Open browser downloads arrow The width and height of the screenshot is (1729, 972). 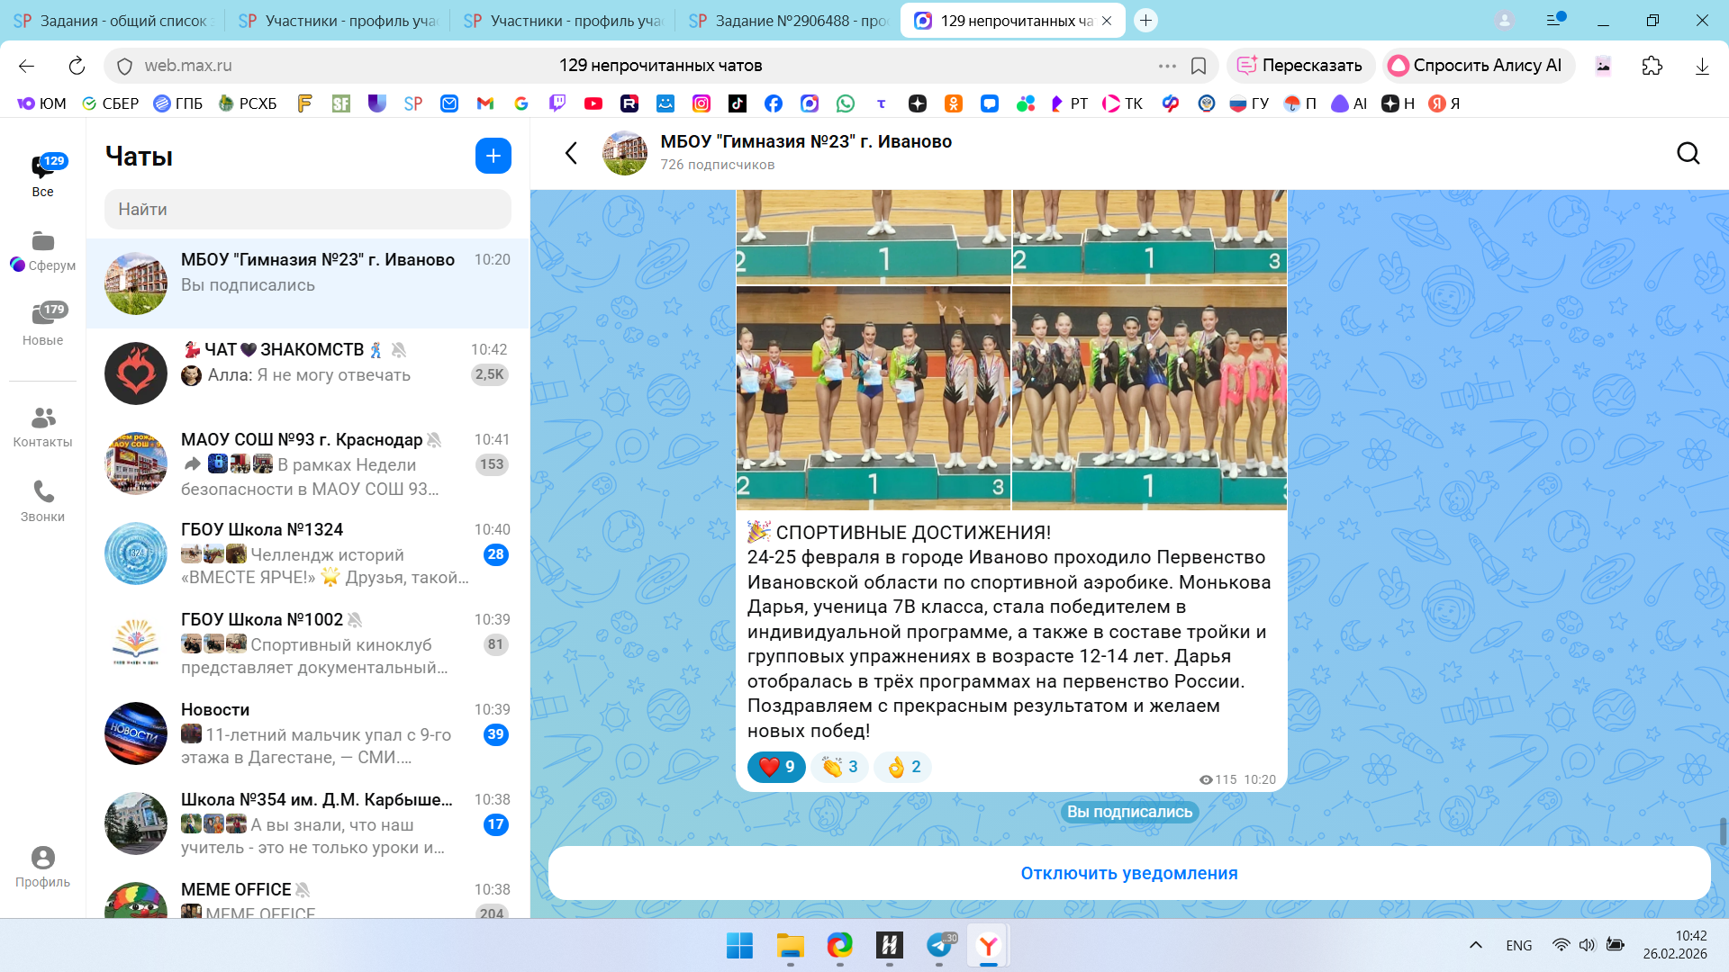click(x=1701, y=66)
